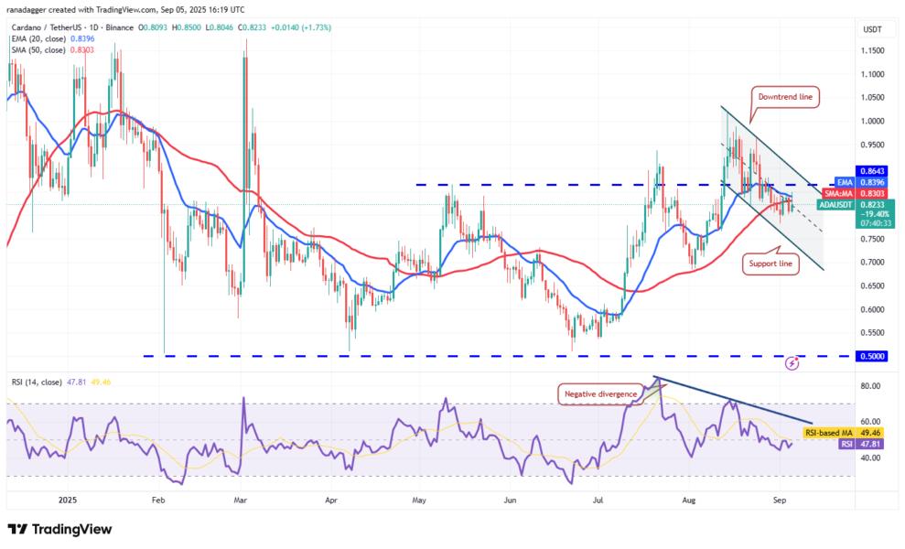Click the RSI-based MA 49.46 tag
This screenshot has width=905, height=549.
pos(845,433)
